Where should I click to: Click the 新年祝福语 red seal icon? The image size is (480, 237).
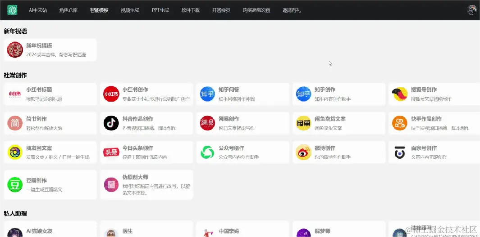(15, 50)
